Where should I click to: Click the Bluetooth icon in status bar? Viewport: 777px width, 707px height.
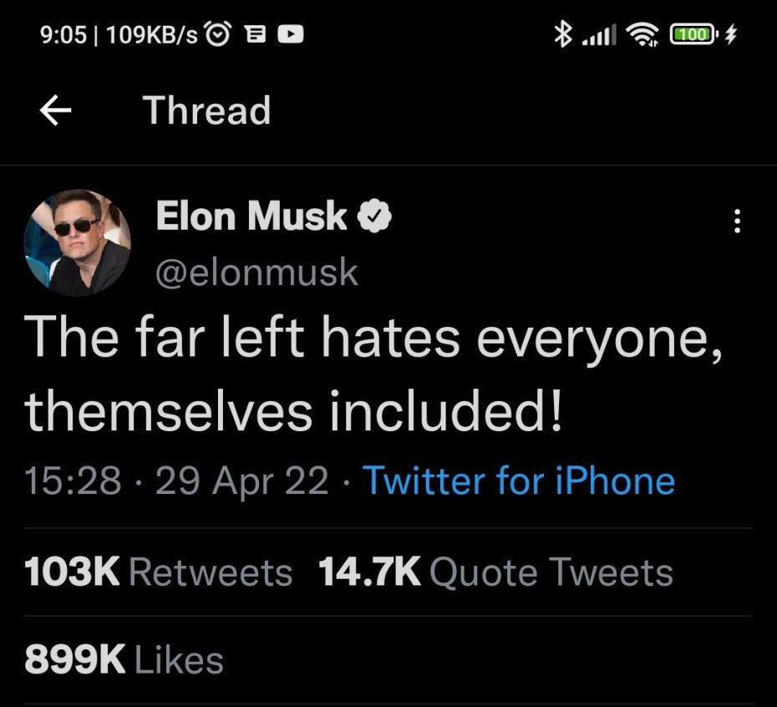click(563, 34)
